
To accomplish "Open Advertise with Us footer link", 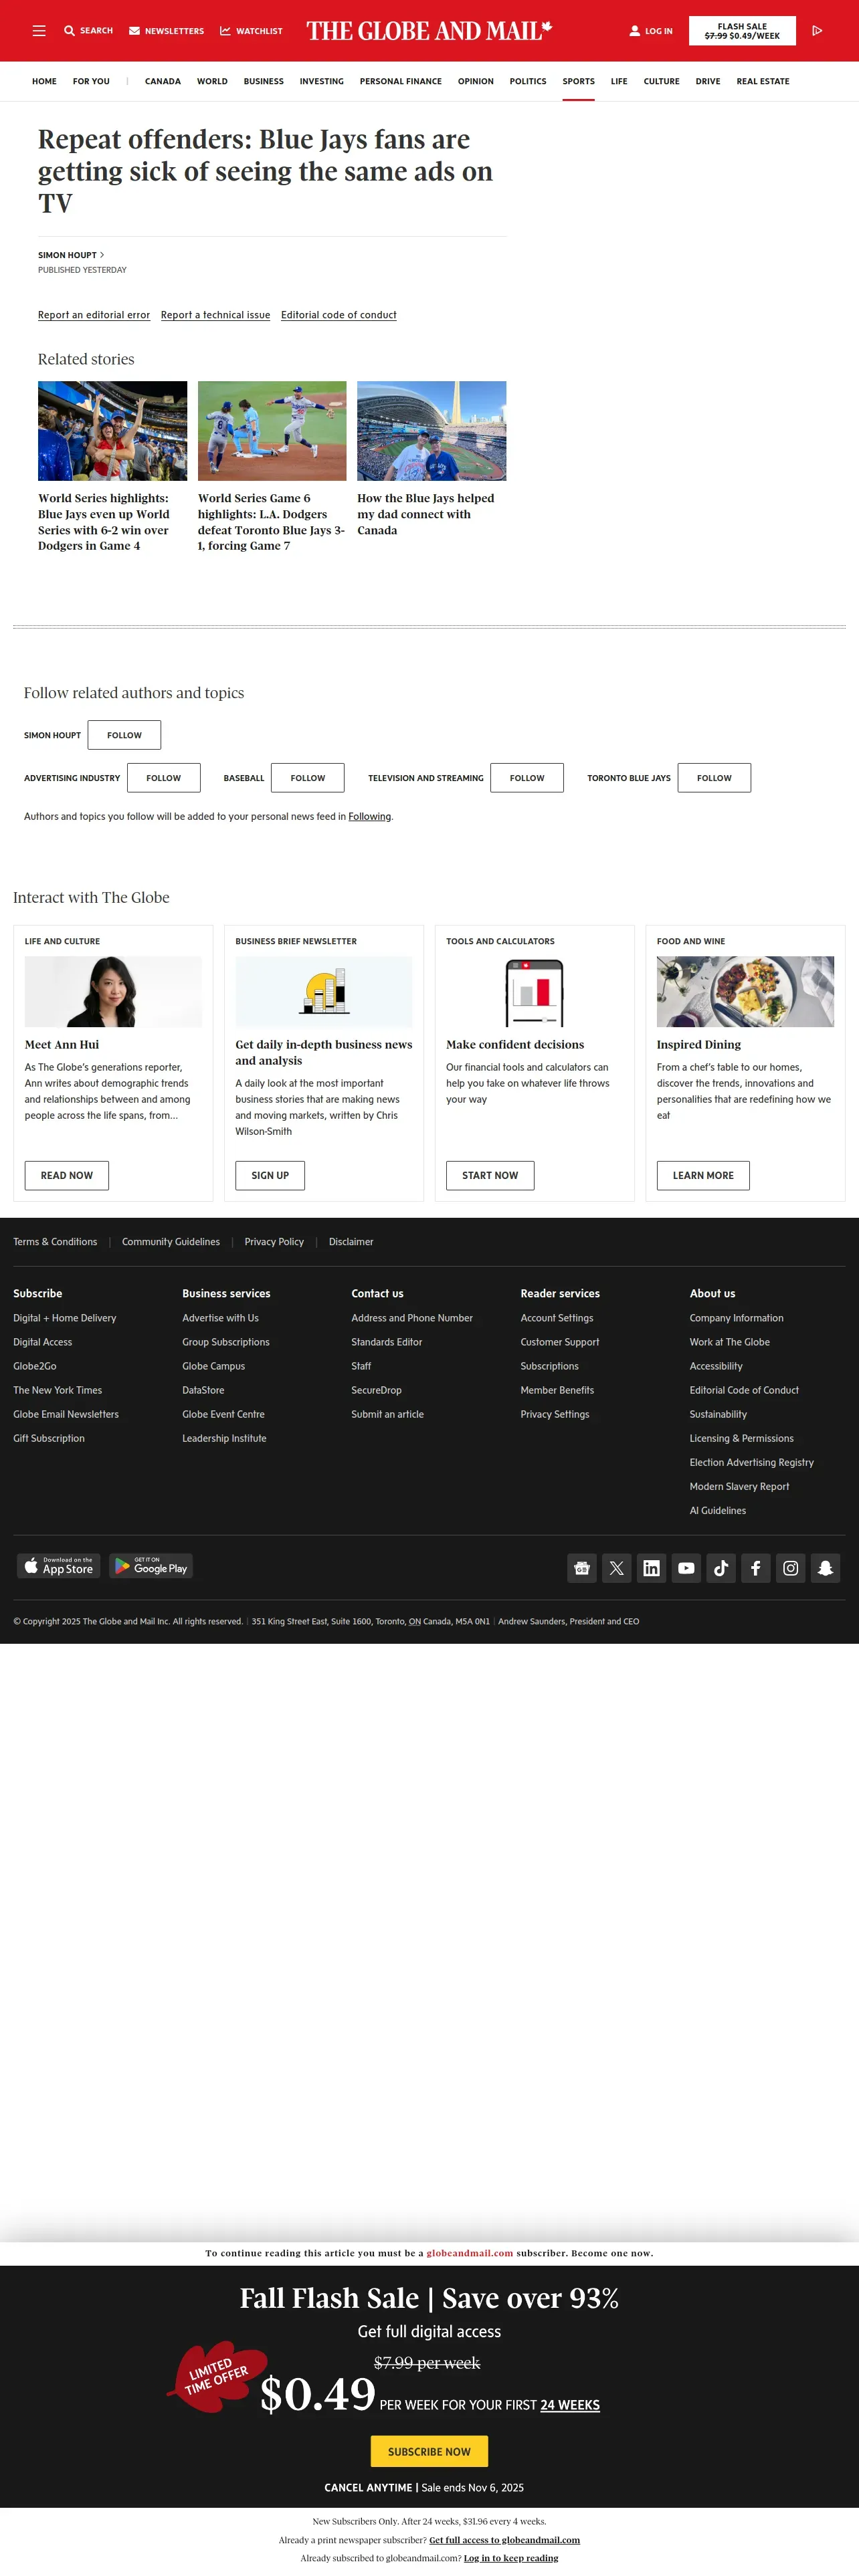I will point(220,1318).
